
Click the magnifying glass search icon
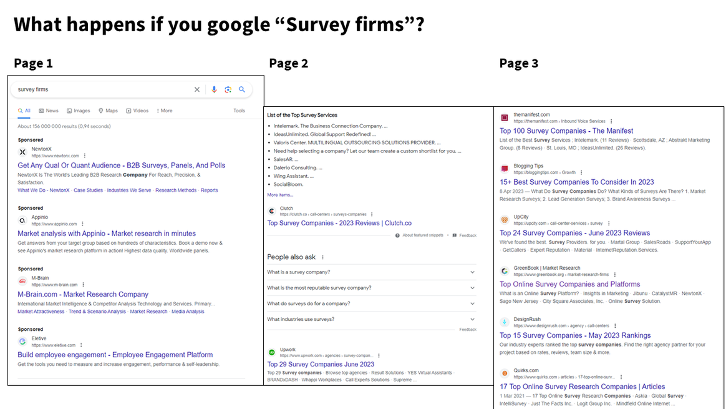(x=242, y=90)
